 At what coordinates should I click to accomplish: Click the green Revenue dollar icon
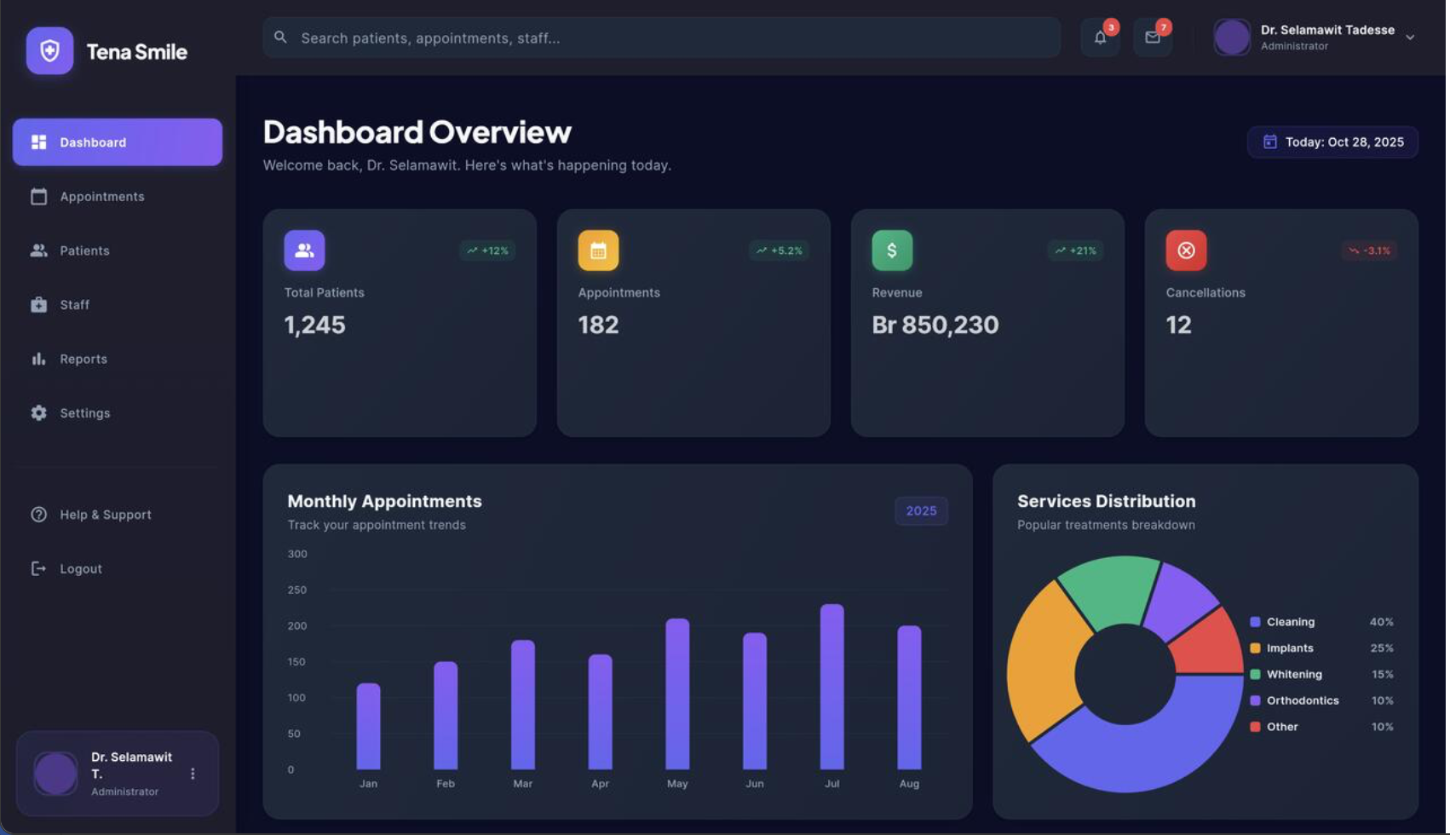coord(892,250)
